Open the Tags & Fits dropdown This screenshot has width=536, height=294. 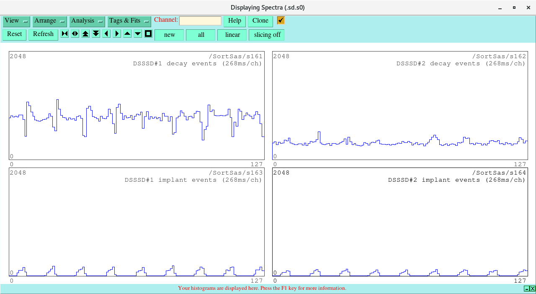tap(129, 21)
